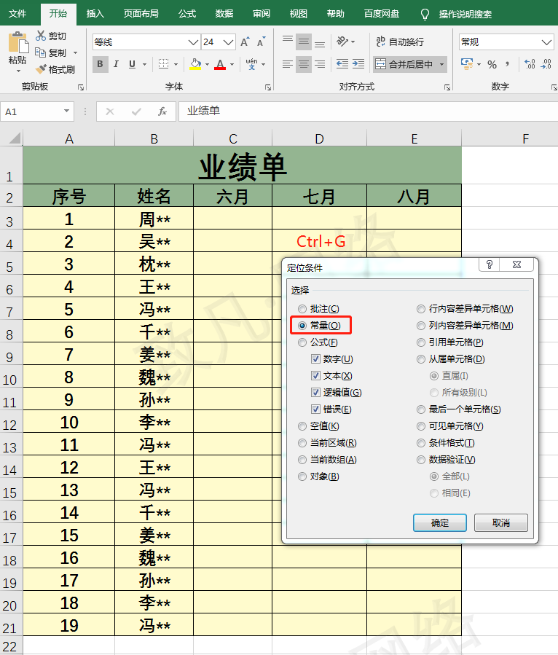The width and height of the screenshot is (558, 655).
Task: Toggle Underline formatting
Action: [132, 64]
